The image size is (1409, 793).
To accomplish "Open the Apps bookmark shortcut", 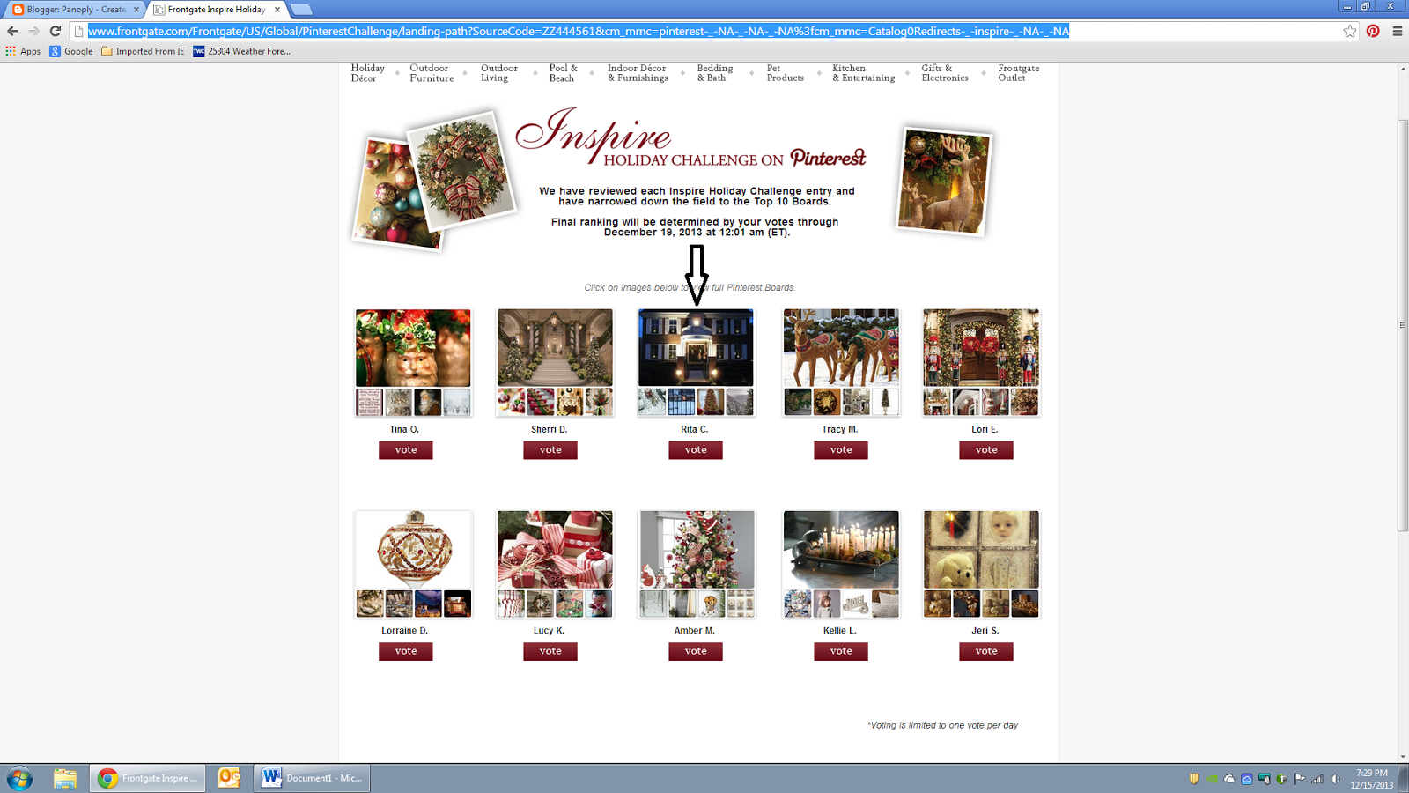I will click(x=23, y=51).
